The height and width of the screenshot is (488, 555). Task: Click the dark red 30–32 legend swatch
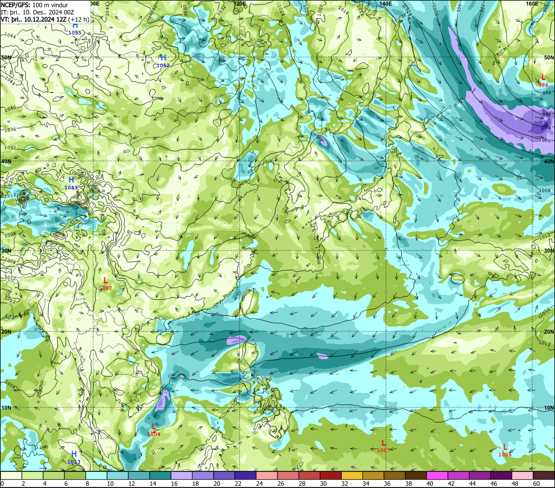click(x=331, y=475)
